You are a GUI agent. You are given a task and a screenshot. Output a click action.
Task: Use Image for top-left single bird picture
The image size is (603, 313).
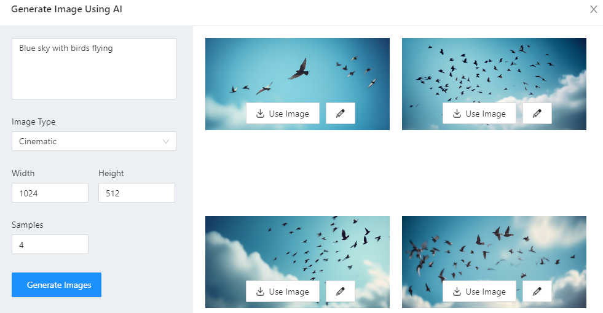pyautogui.click(x=283, y=114)
